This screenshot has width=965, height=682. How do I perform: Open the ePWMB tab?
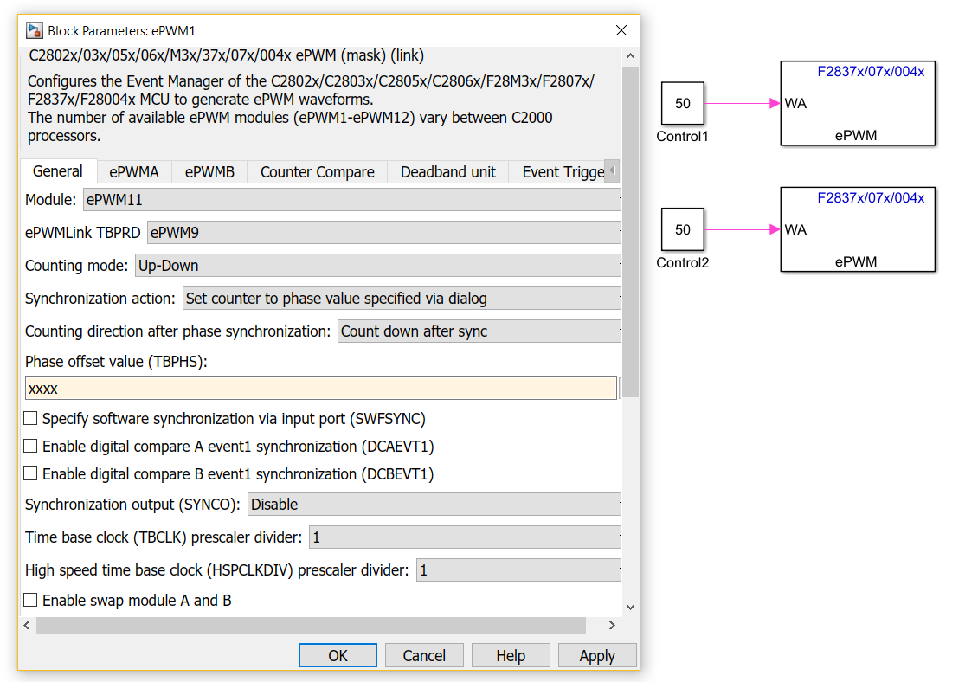pos(209,171)
